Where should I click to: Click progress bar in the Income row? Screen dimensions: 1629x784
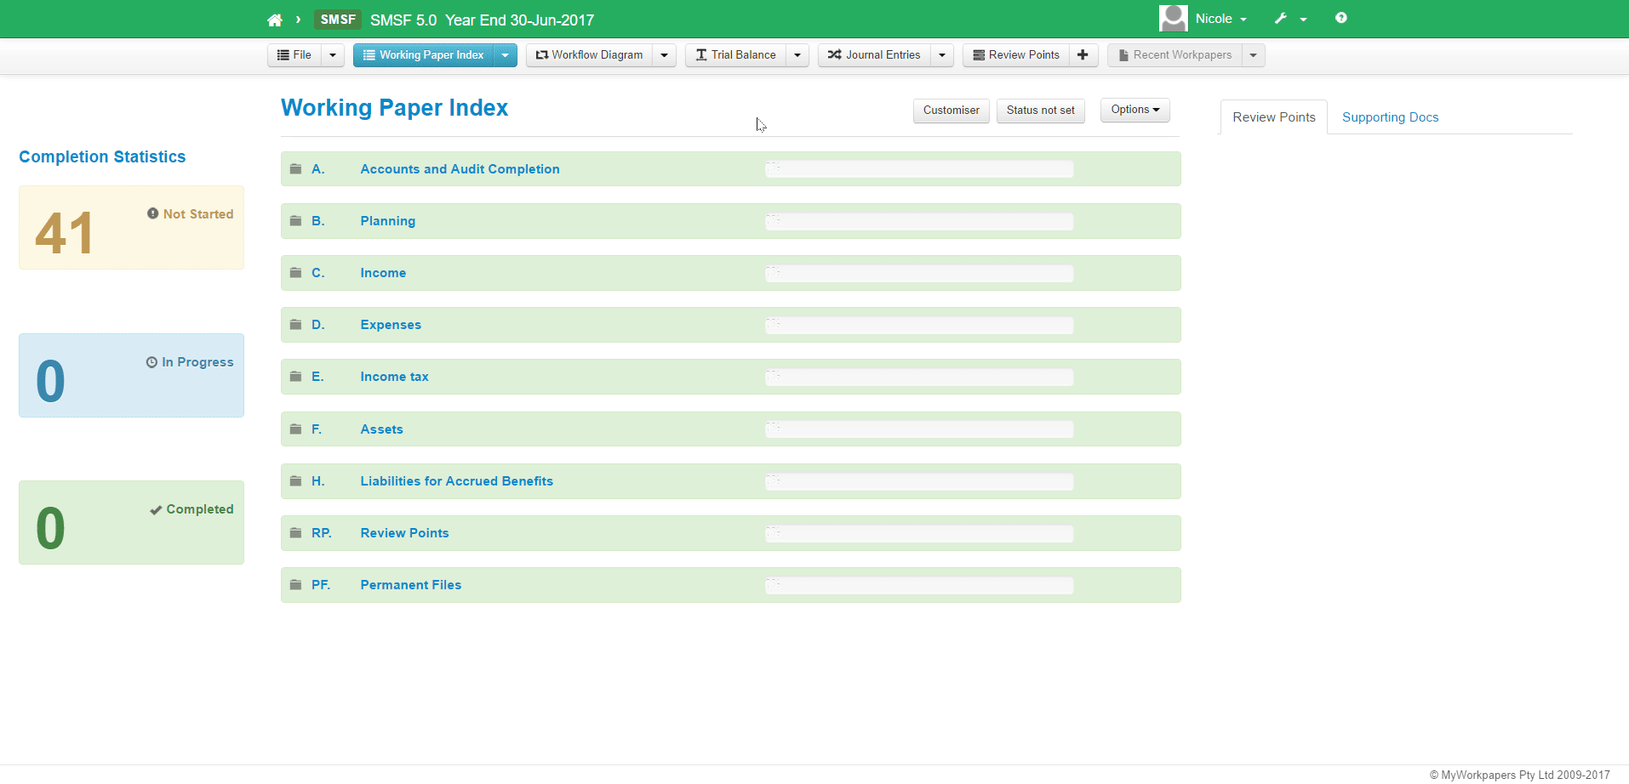coord(919,274)
